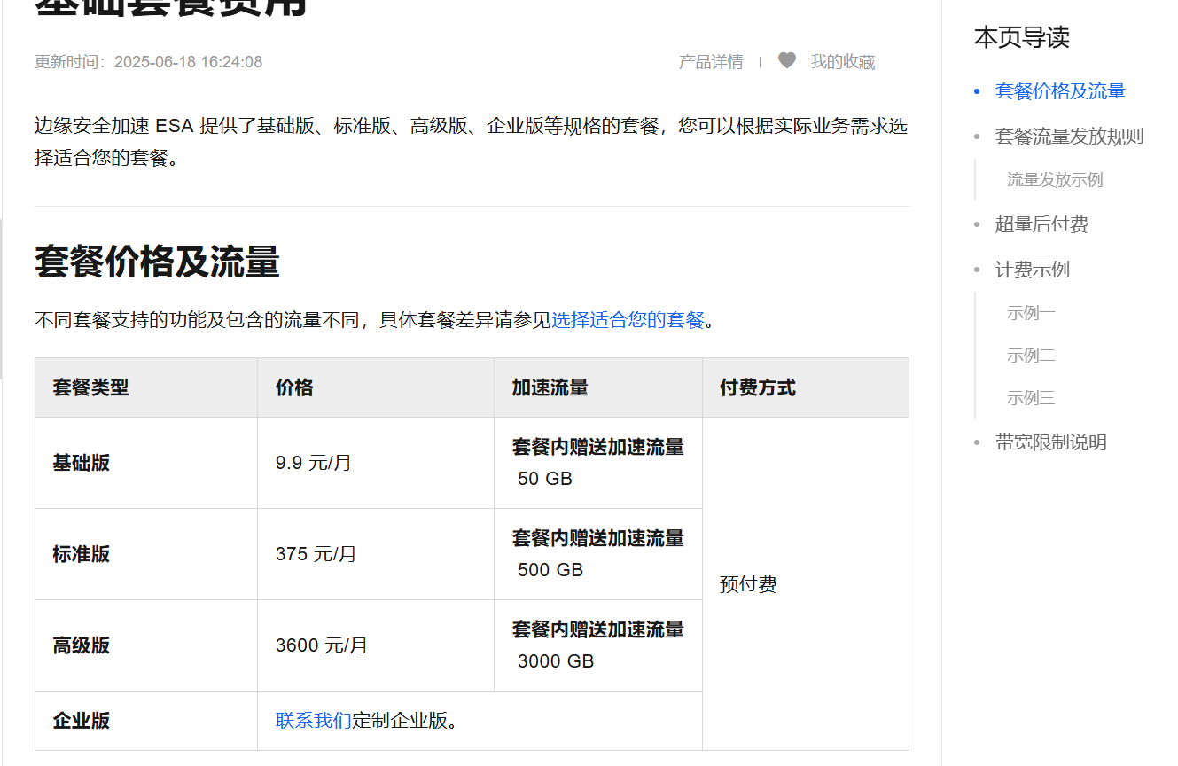The width and height of the screenshot is (1178, 766).
Task: Click the 联系我们 link in 企业版 row
Action: coord(313,721)
